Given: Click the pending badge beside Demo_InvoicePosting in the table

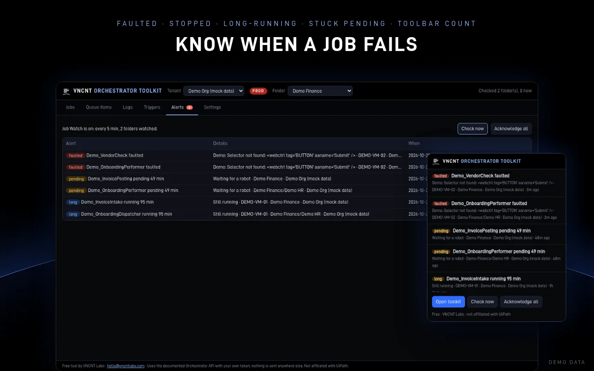Looking at the screenshot, I should pyautogui.click(x=76, y=179).
